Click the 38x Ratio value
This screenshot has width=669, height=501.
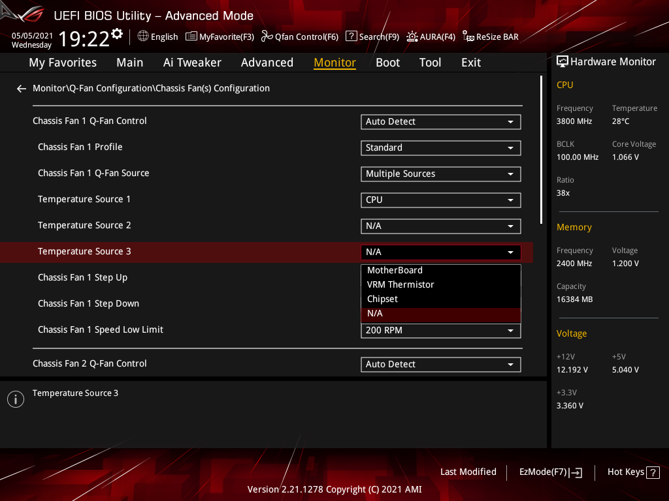click(x=563, y=193)
